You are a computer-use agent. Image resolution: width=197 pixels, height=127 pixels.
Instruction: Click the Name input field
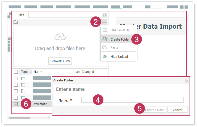point(132,100)
